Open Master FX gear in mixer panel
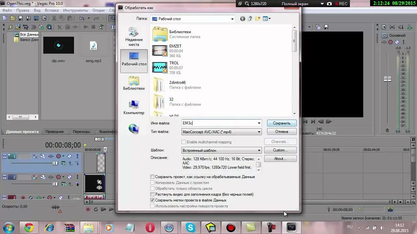The width and height of the screenshot is (417, 234). (x=390, y=42)
